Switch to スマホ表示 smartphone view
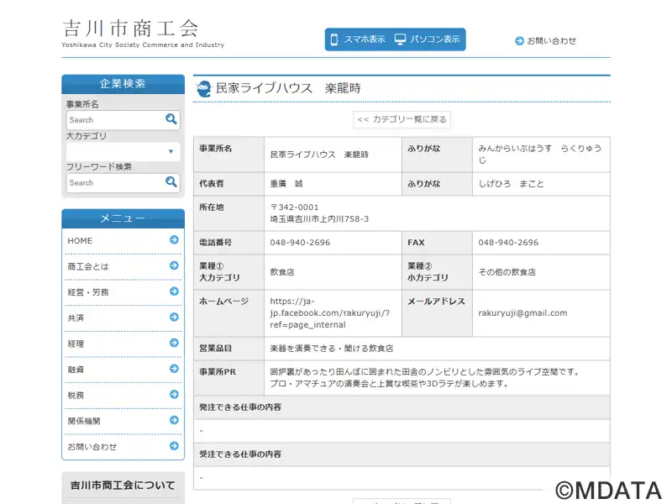This screenshot has height=504, width=672. tap(359, 39)
